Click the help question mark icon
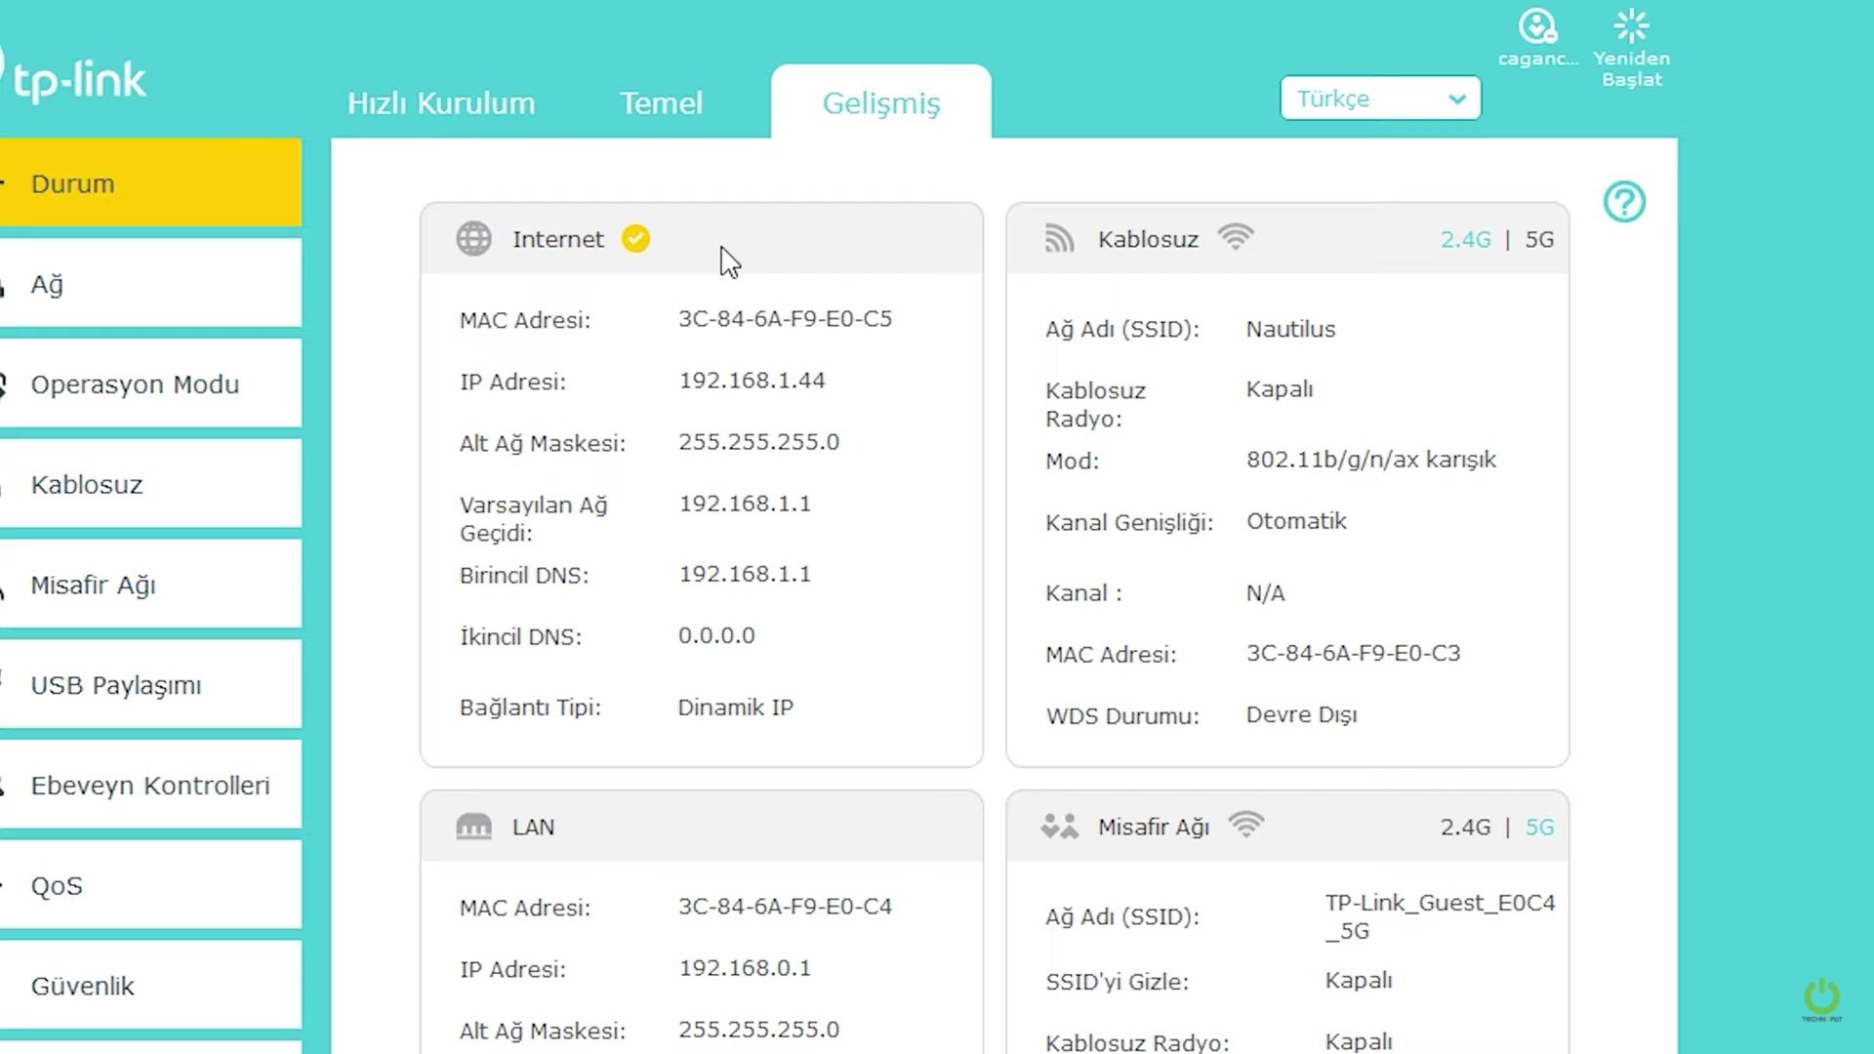Screen dimensions: 1874x1054 point(1624,202)
